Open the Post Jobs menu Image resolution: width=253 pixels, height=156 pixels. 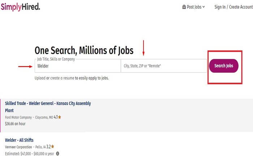coord(193,7)
